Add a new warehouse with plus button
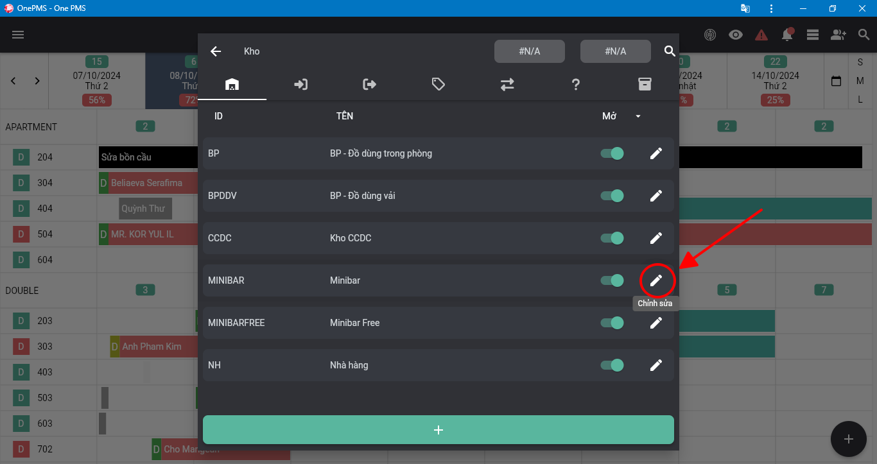The width and height of the screenshot is (877, 464). 438,430
